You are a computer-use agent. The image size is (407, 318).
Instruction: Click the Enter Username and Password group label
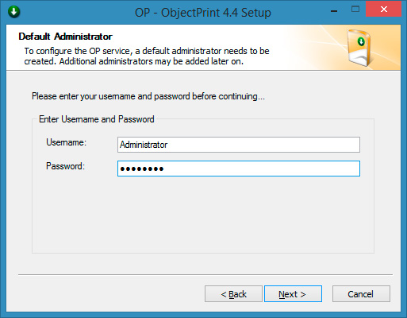97,119
